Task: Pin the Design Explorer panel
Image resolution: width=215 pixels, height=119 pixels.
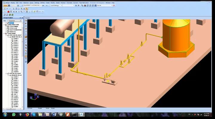Action: point(20,18)
